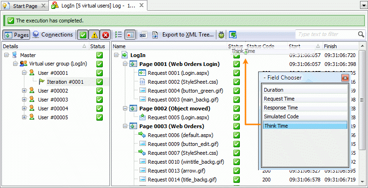Click the css icon of Request 0002
Viewport: 368px width, 188px height.
(142, 81)
